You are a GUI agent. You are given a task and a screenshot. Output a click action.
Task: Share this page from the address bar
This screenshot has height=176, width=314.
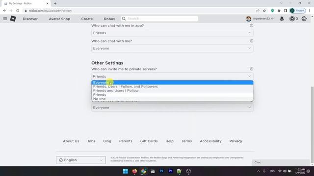258,11
